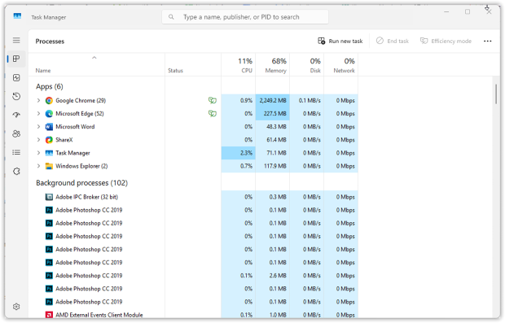Click the Efficiency mode button
The image size is (505, 323).
[446, 41]
